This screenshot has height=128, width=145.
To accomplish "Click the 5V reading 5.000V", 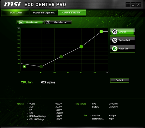I will pyautogui.click(x=59, y=110).
